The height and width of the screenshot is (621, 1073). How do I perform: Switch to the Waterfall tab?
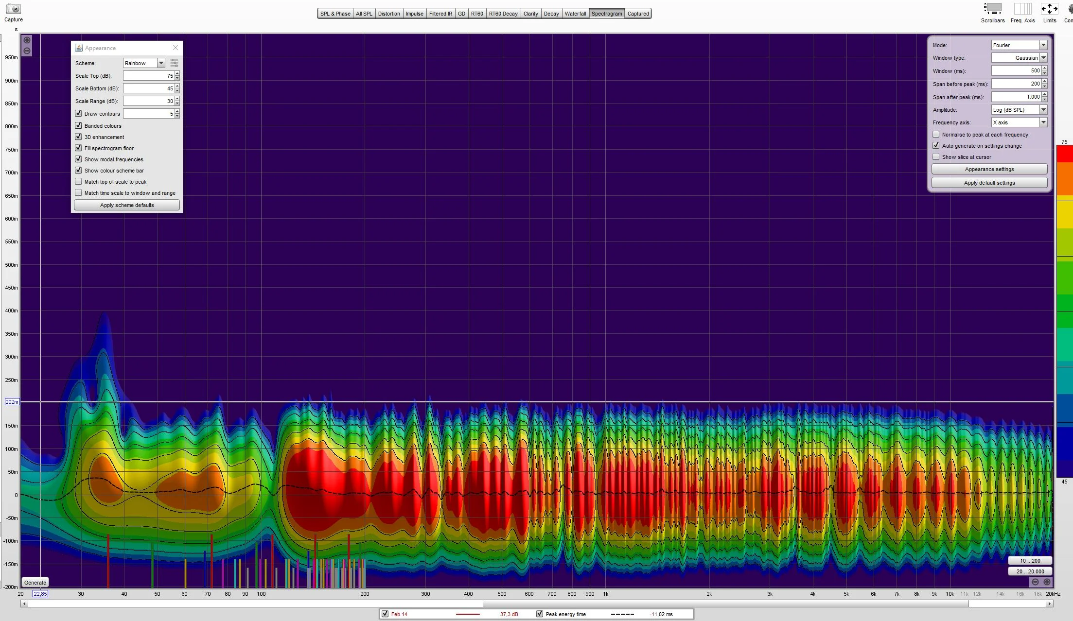[x=575, y=14]
